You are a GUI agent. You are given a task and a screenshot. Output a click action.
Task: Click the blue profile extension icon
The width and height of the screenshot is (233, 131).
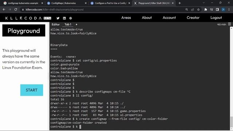tap(223, 9)
